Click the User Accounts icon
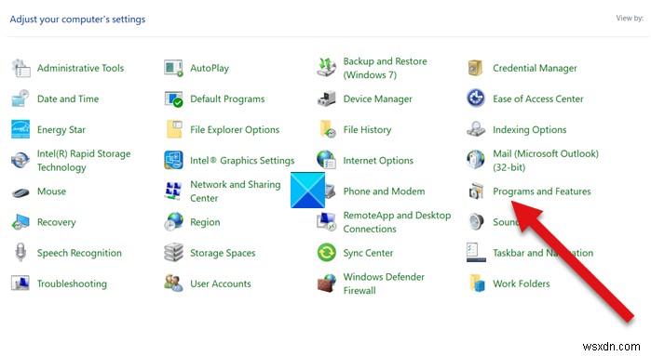The image size is (651, 356). tap(173, 283)
